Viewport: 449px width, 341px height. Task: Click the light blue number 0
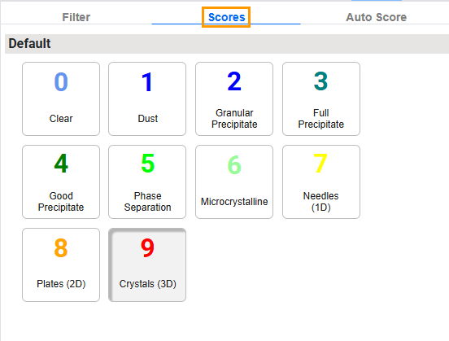click(x=61, y=81)
